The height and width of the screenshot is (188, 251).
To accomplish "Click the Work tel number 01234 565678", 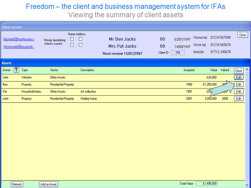I will pos(221,45).
